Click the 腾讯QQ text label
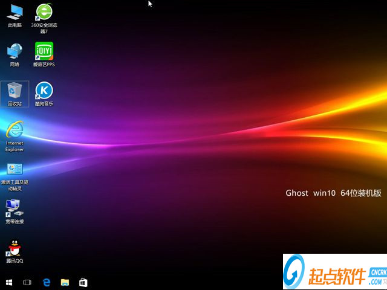This screenshot has width=387, height=290. [15, 261]
